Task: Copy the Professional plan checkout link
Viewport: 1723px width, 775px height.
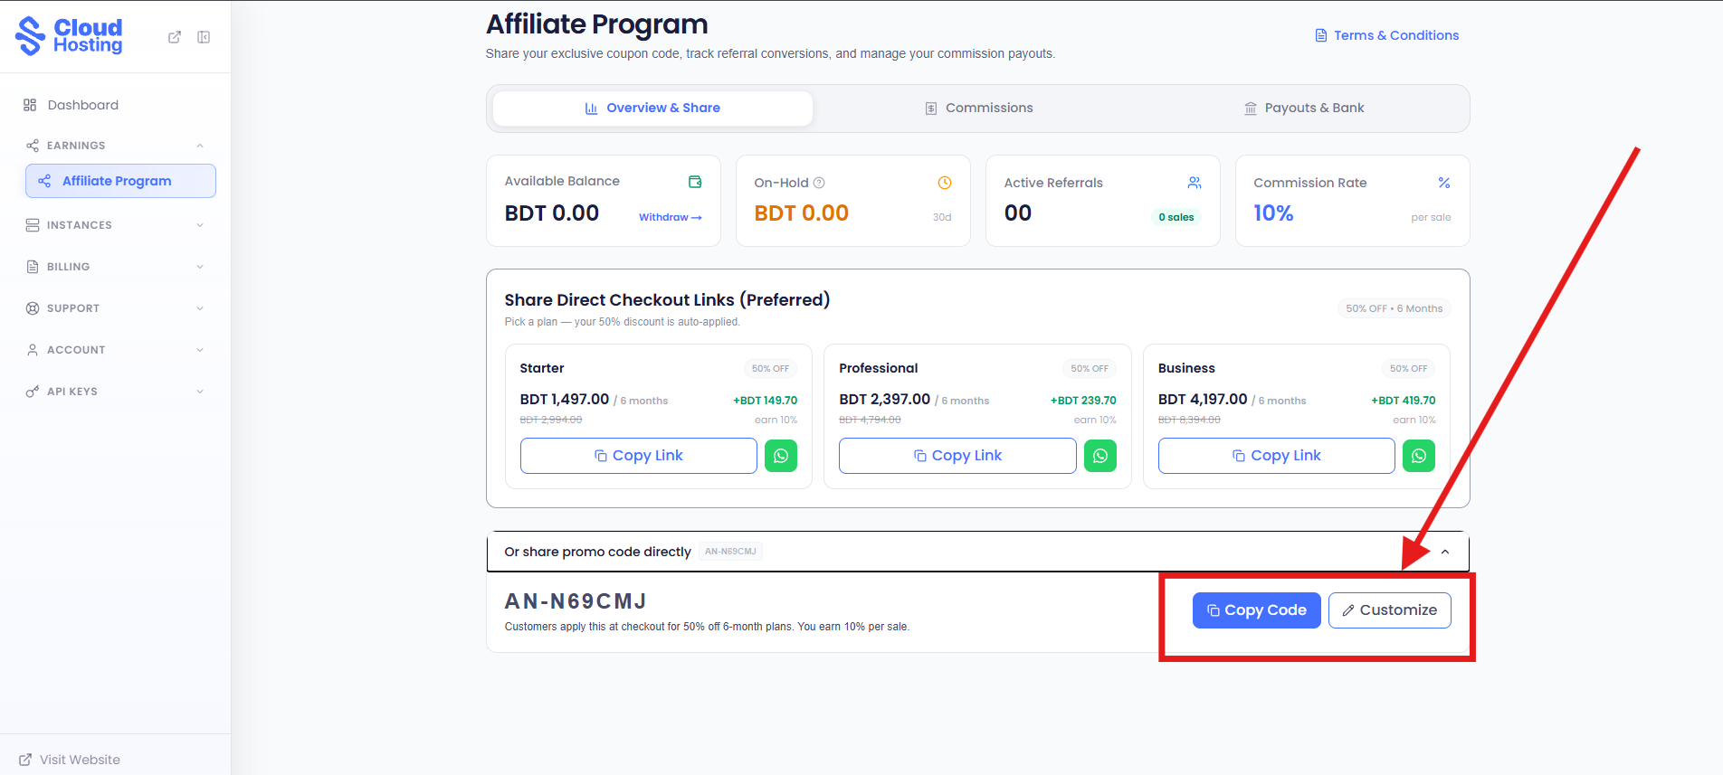Action: [957, 456]
